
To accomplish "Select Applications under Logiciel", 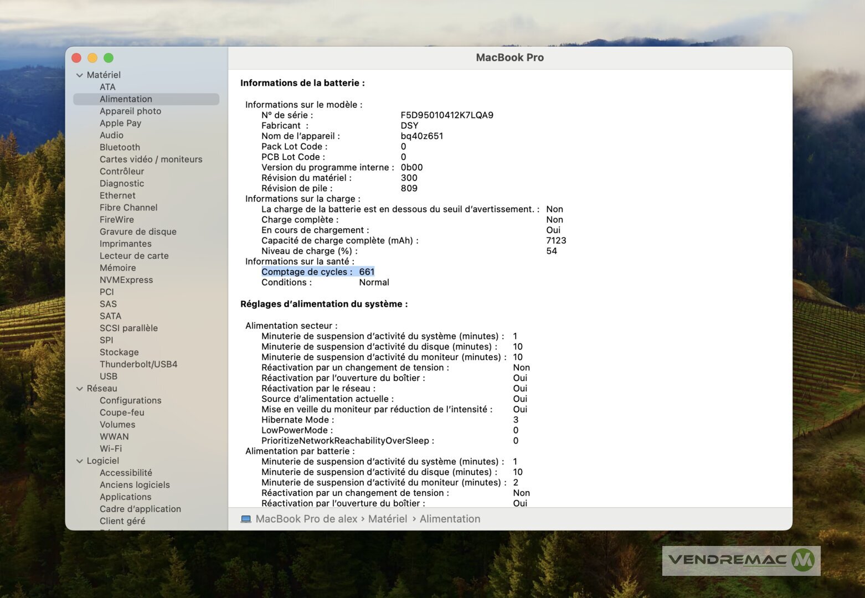I will pyautogui.click(x=125, y=497).
